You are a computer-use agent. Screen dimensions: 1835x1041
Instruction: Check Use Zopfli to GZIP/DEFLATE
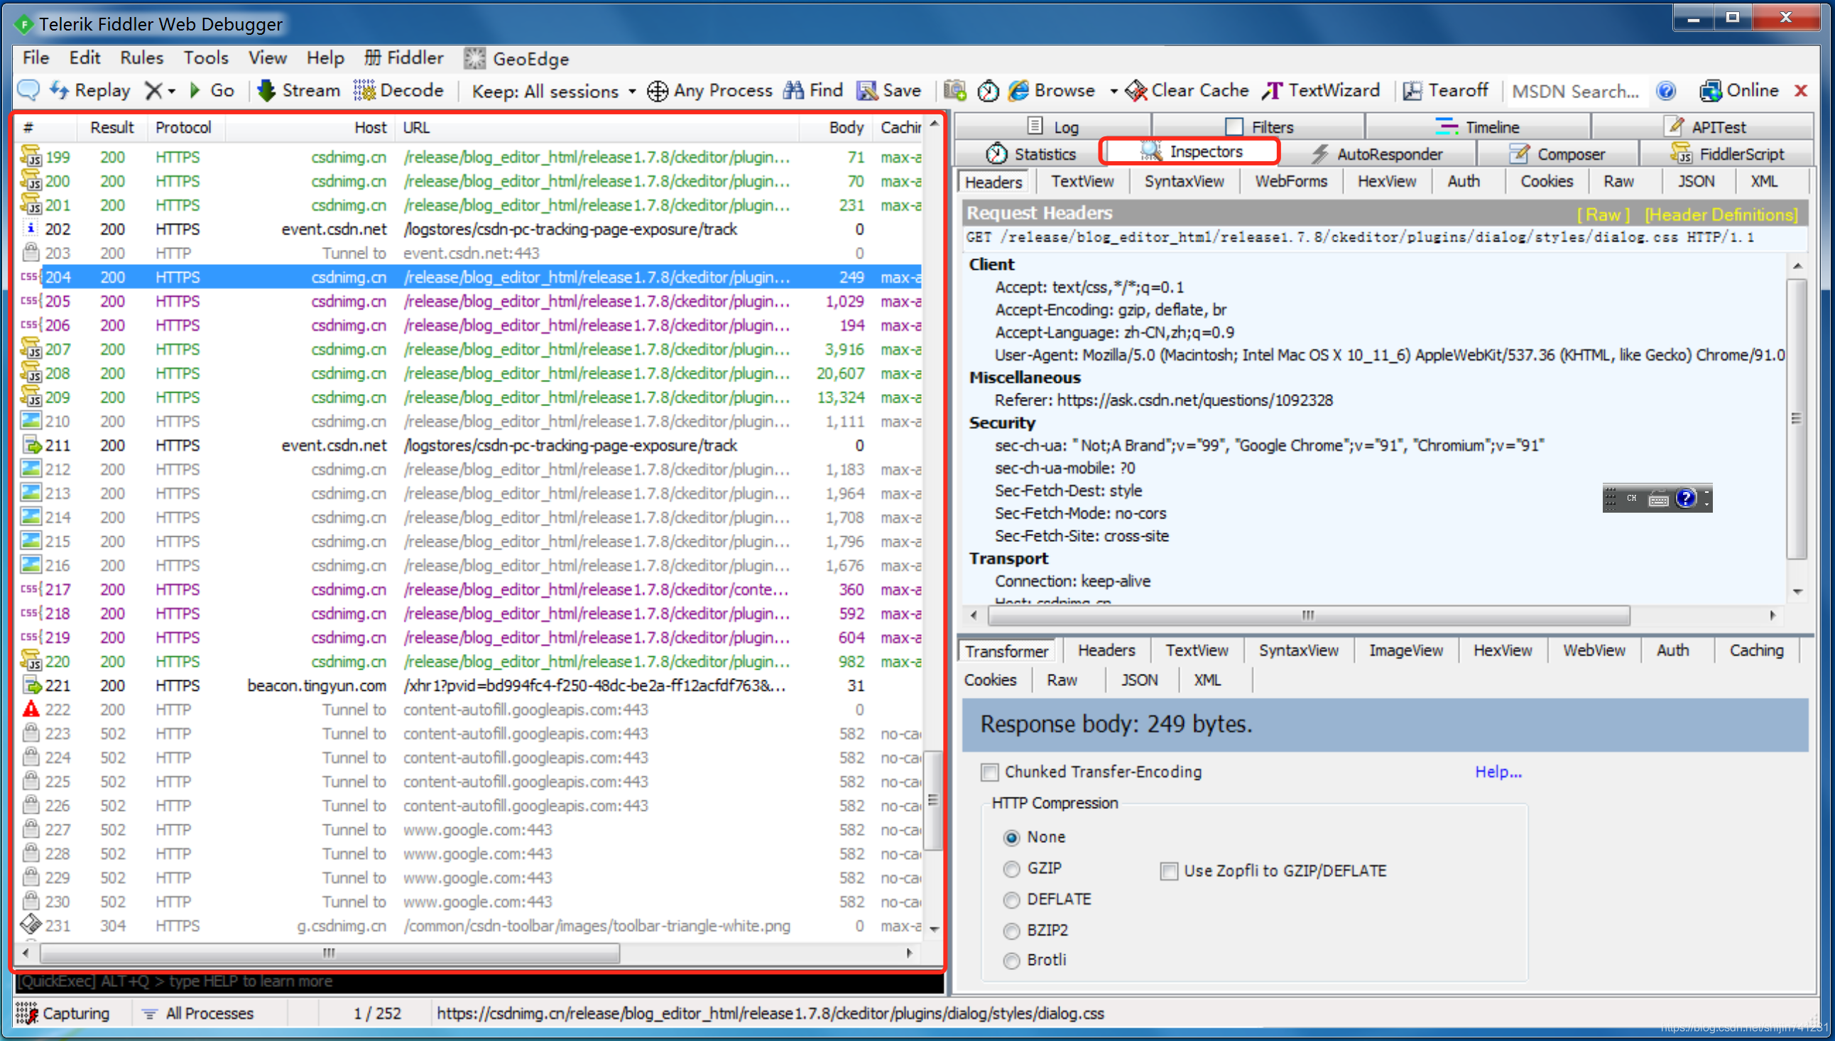tap(1169, 871)
